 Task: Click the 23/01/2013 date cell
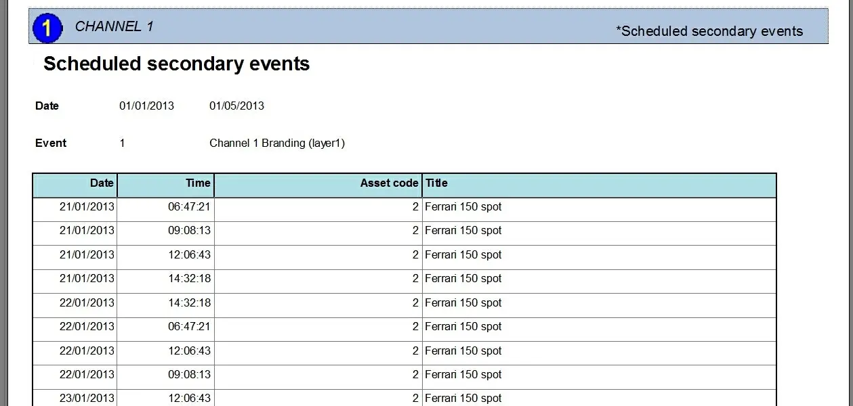pos(87,398)
